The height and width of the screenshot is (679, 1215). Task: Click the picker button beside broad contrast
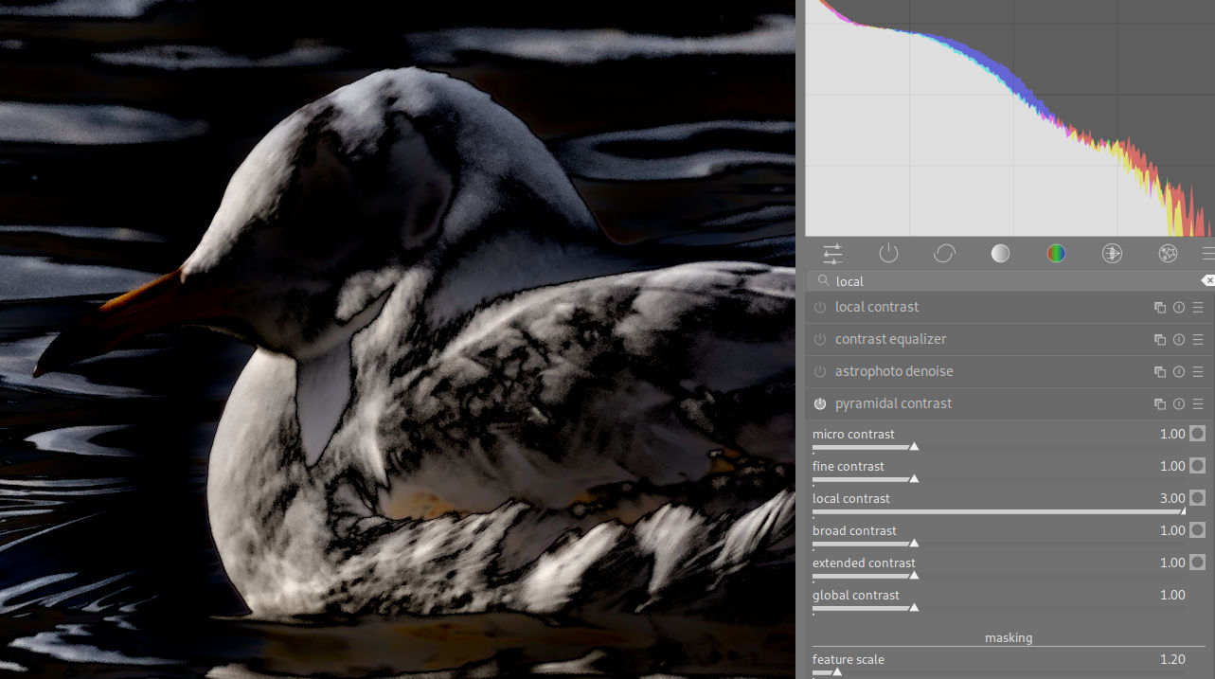[x=1198, y=530]
